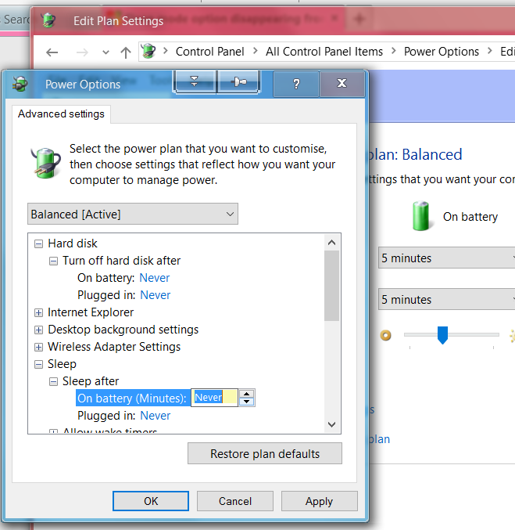Collapse the Sleep tree node
This screenshot has height=530, width=515.
(39, 364)
